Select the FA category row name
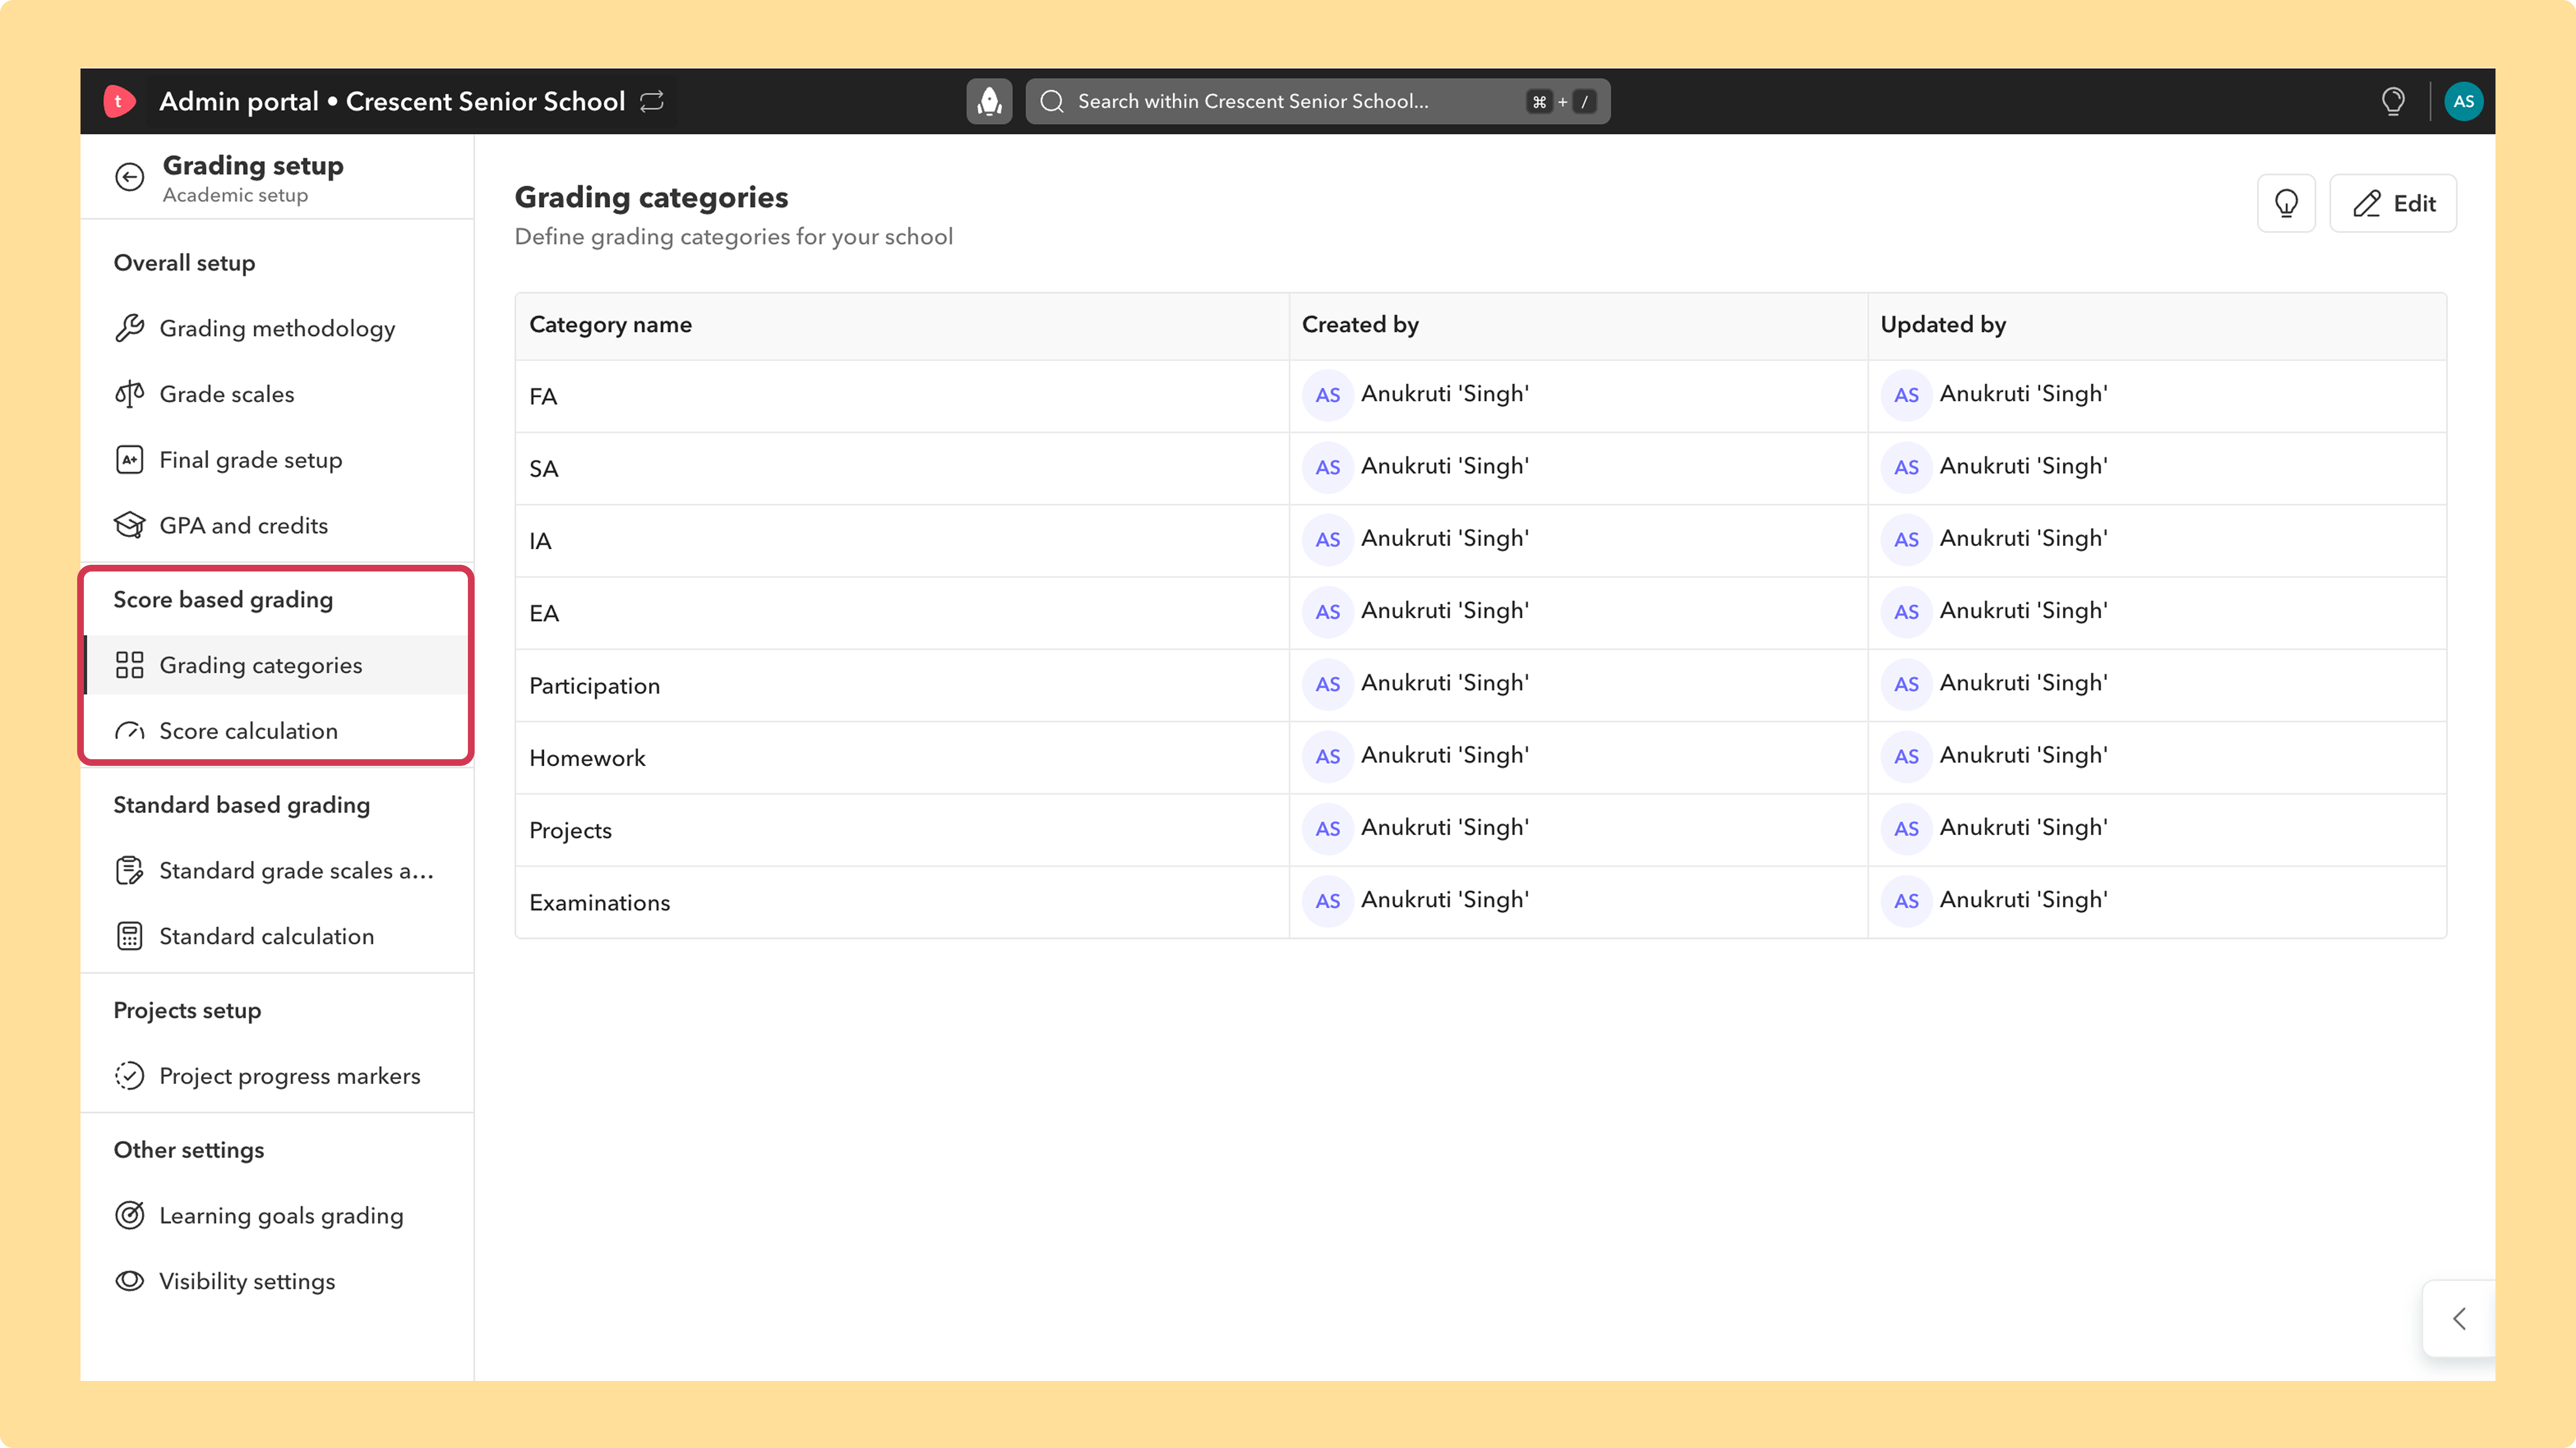The image size is (2576, 1448). (543, 397)
